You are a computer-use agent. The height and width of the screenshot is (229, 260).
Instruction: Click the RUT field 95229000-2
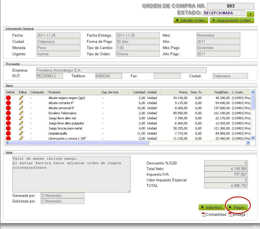[x=49, y=76]
